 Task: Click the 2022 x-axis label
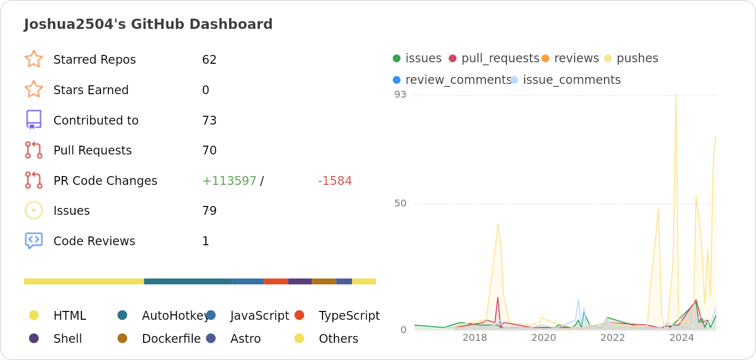[x=613, y=337]
